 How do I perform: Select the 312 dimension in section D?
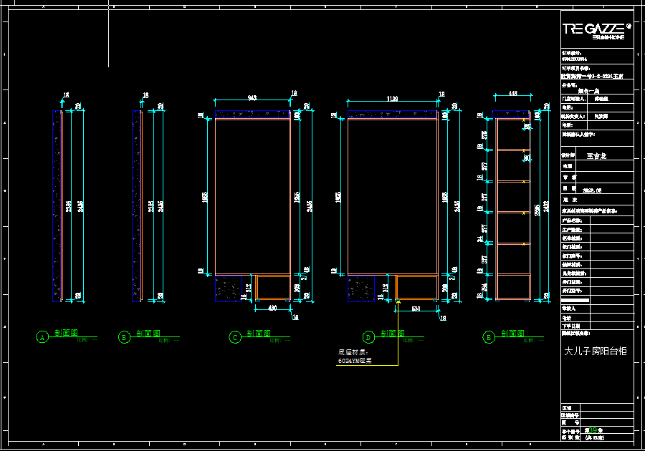tap(385, 288)
